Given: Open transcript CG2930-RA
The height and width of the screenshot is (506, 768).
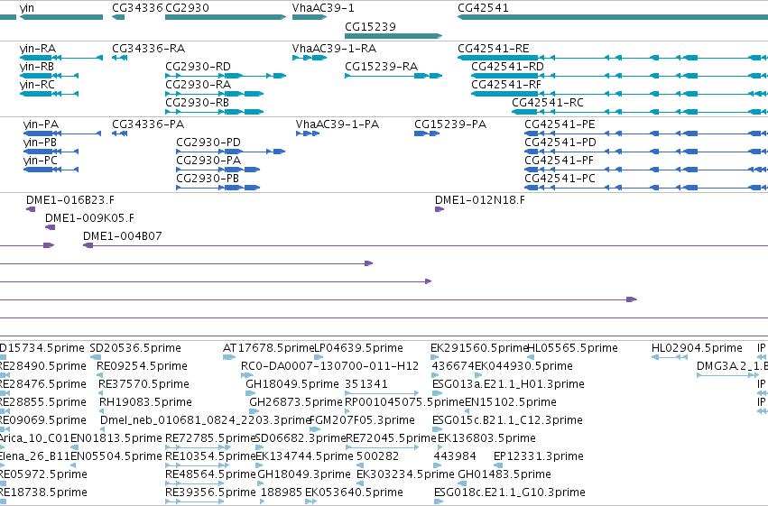Looking at the screenshot, I should [x=198, y=85].
